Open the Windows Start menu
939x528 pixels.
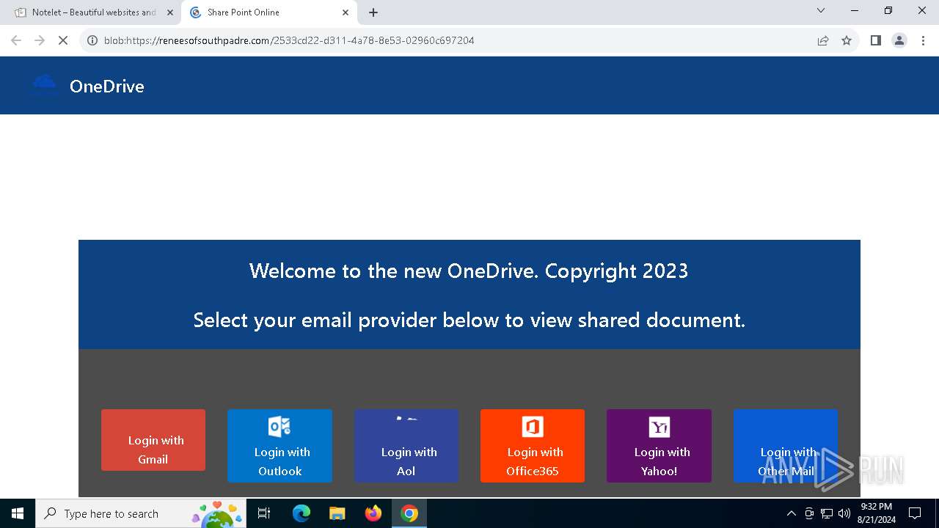pyautogui.click(x=18, y=513)
